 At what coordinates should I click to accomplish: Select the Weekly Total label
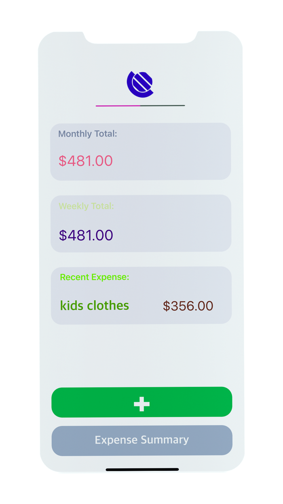86,206
